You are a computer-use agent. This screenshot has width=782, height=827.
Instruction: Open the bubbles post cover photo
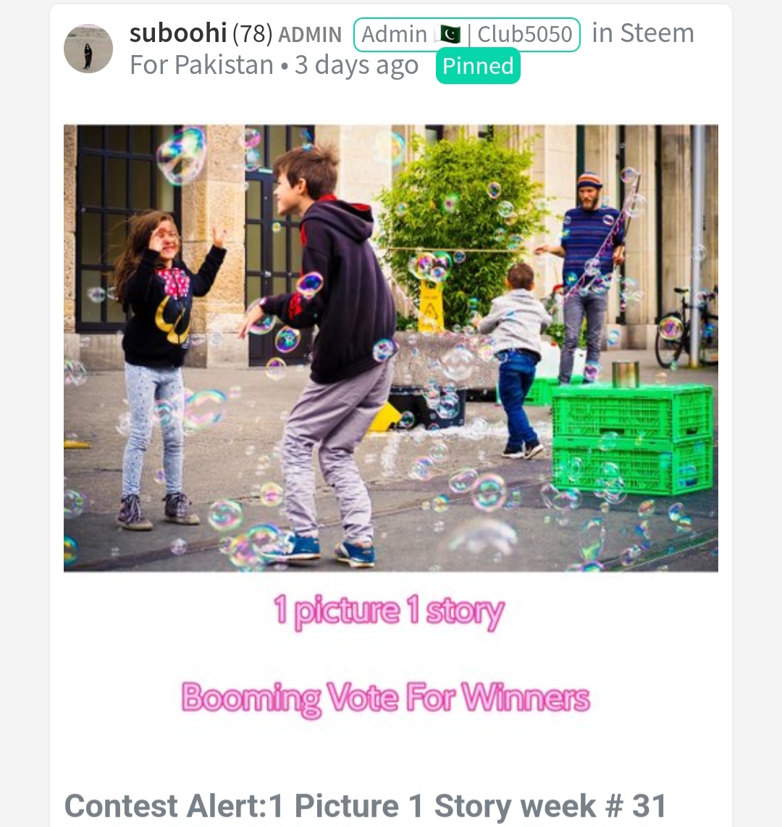point(390,348)
